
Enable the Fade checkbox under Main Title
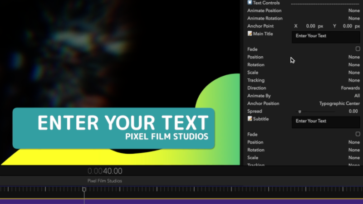click(358, 49)
